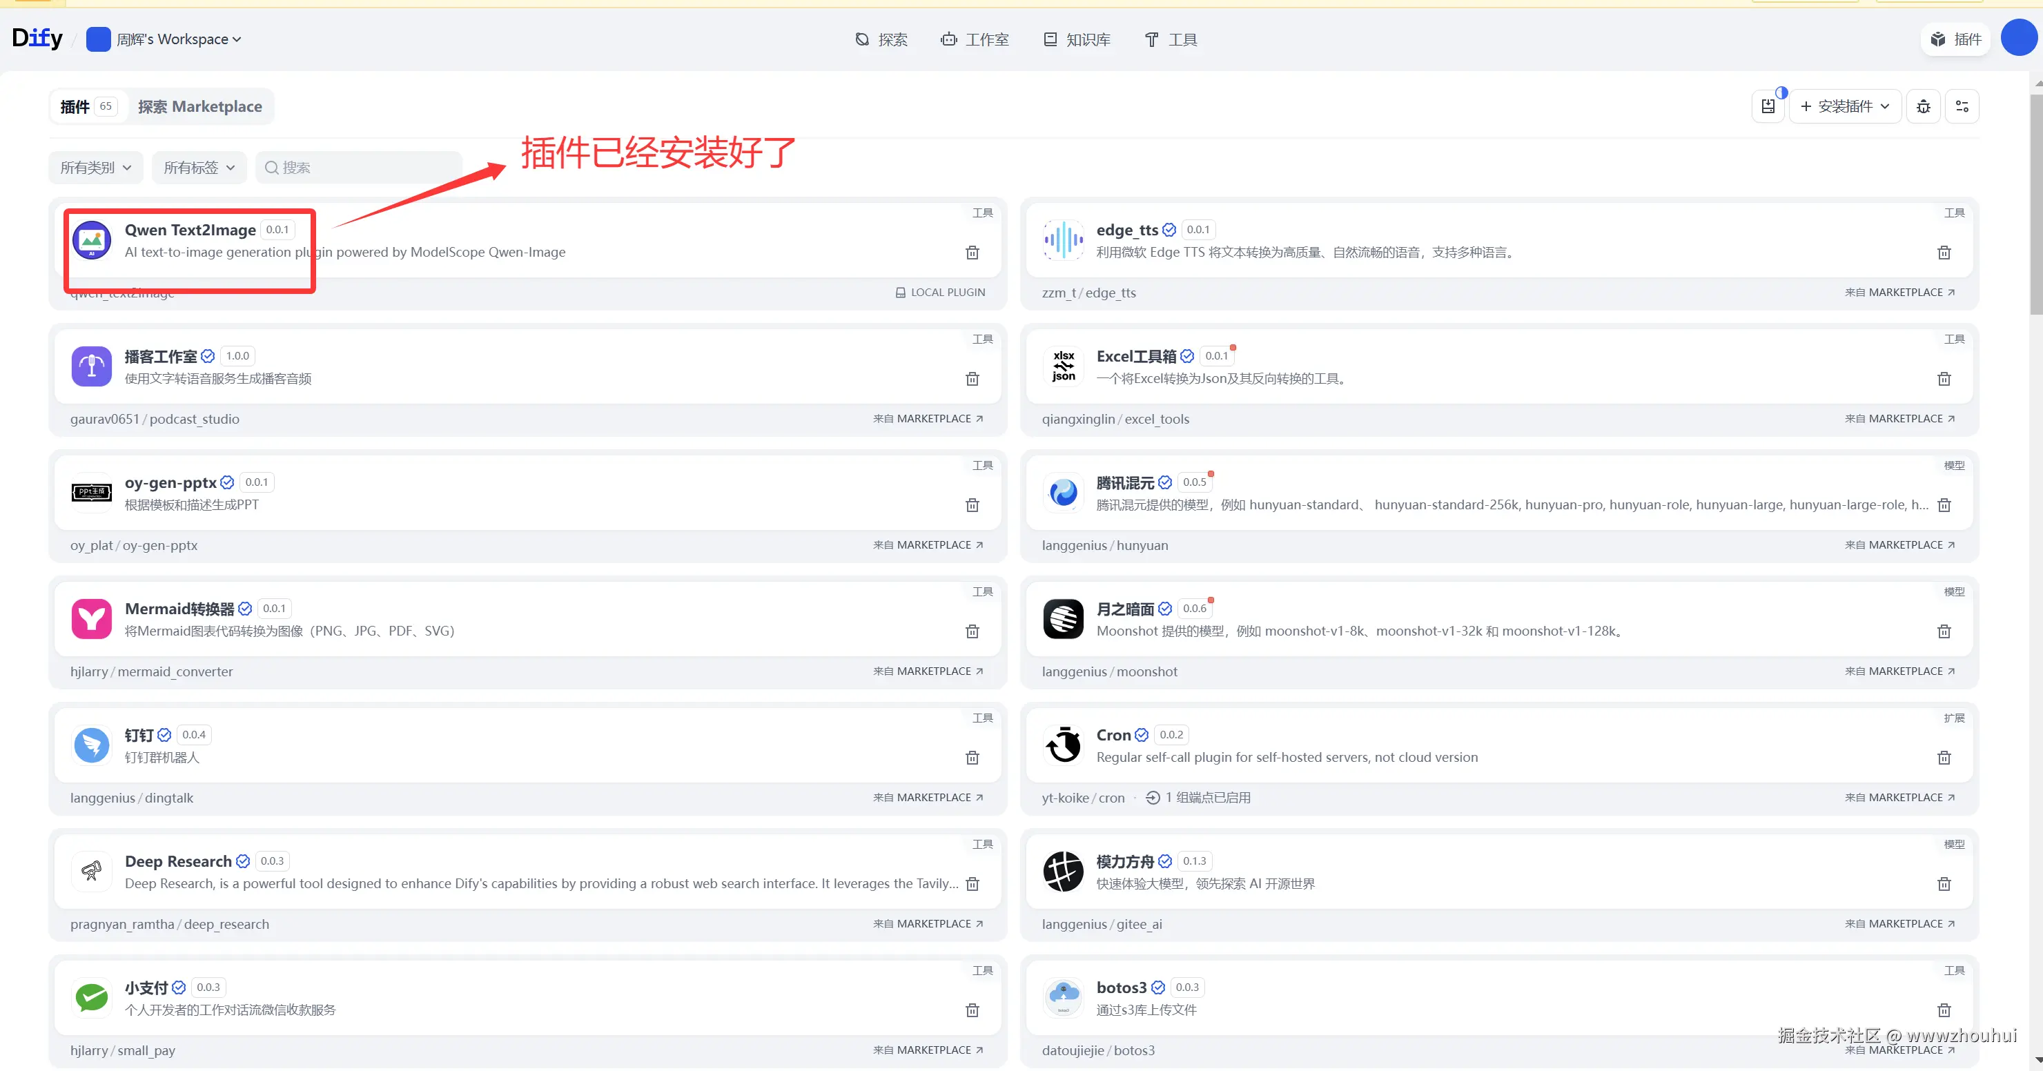This screenshot has height=1071, width=2043.
Task: Open 来自 MARKETPLACE link for dingtalk
Action: pyautogui.click(x=928, y=798)
